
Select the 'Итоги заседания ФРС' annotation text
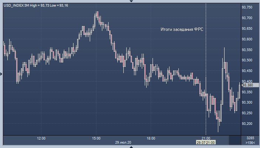(x=182, y=29)
